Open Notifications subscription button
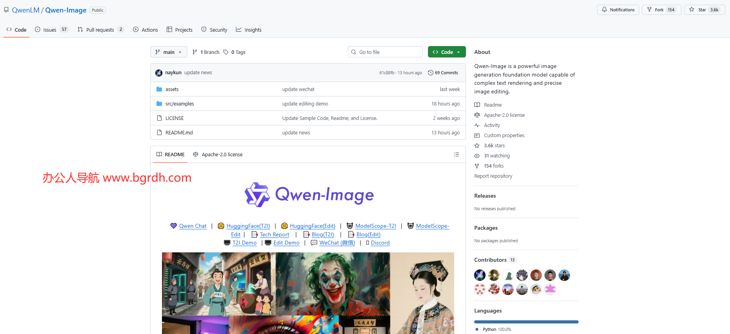 pyautogui.click(x=618, y=10)
